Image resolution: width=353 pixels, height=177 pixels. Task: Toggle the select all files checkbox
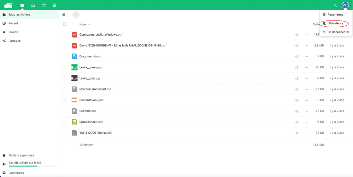click(x=65, y=24)
